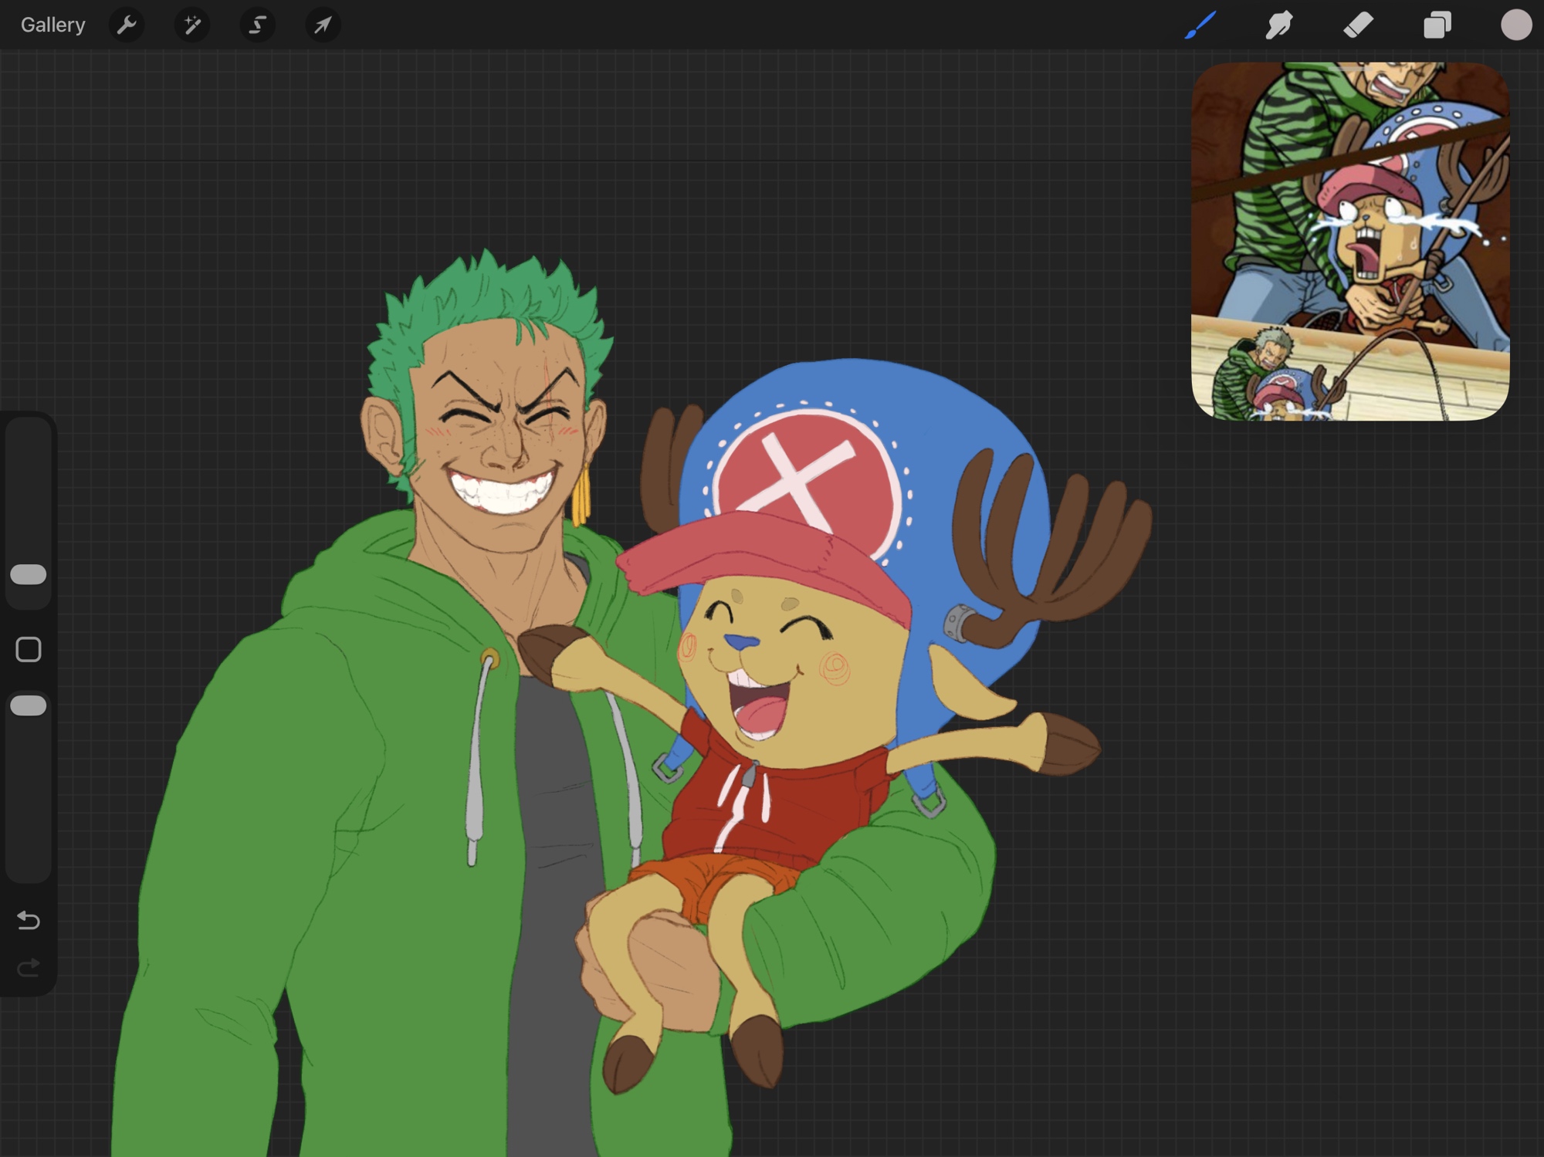Tap the square Modify button on sidebar

pos(29,649)
